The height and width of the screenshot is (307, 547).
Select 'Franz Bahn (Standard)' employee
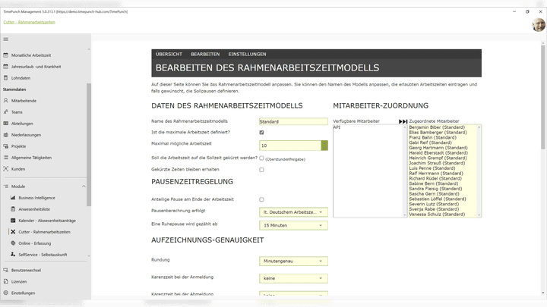[x=432, y=137]
